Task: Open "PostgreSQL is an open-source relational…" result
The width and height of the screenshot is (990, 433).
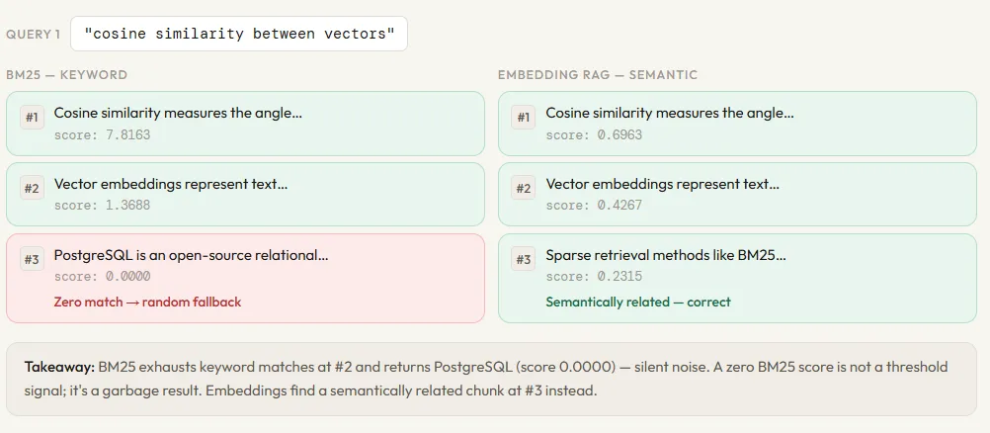Action: point(191,255)
